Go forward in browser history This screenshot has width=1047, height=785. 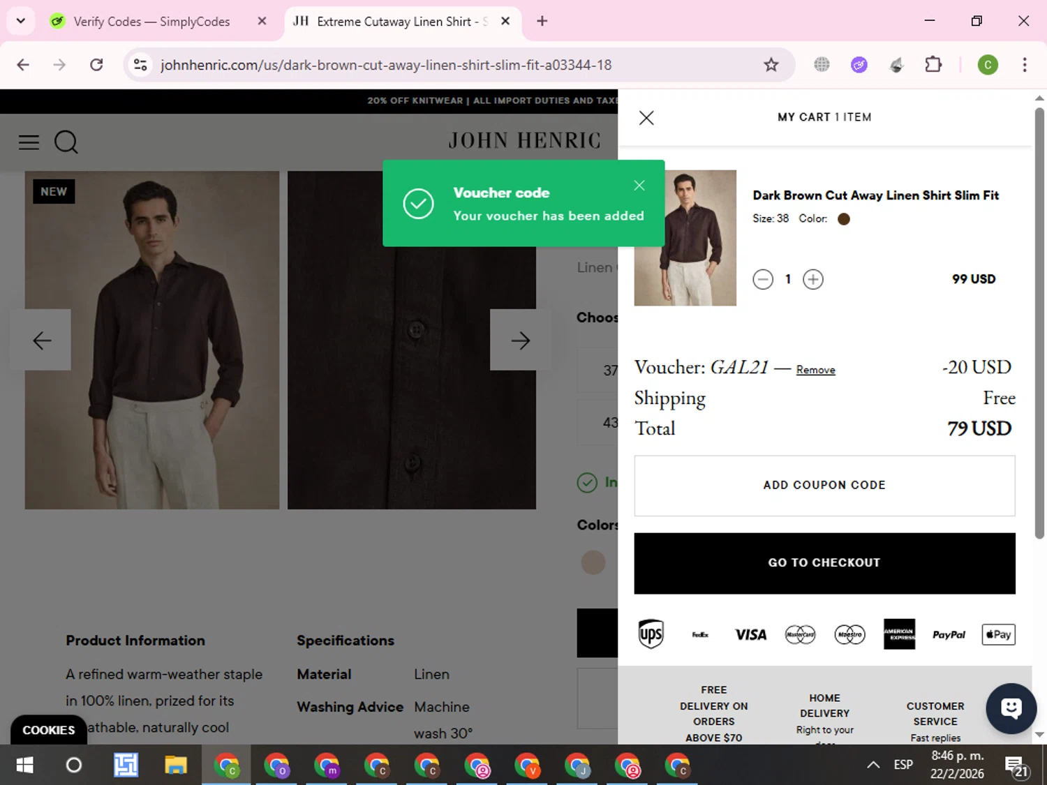[x=60, y=65]
